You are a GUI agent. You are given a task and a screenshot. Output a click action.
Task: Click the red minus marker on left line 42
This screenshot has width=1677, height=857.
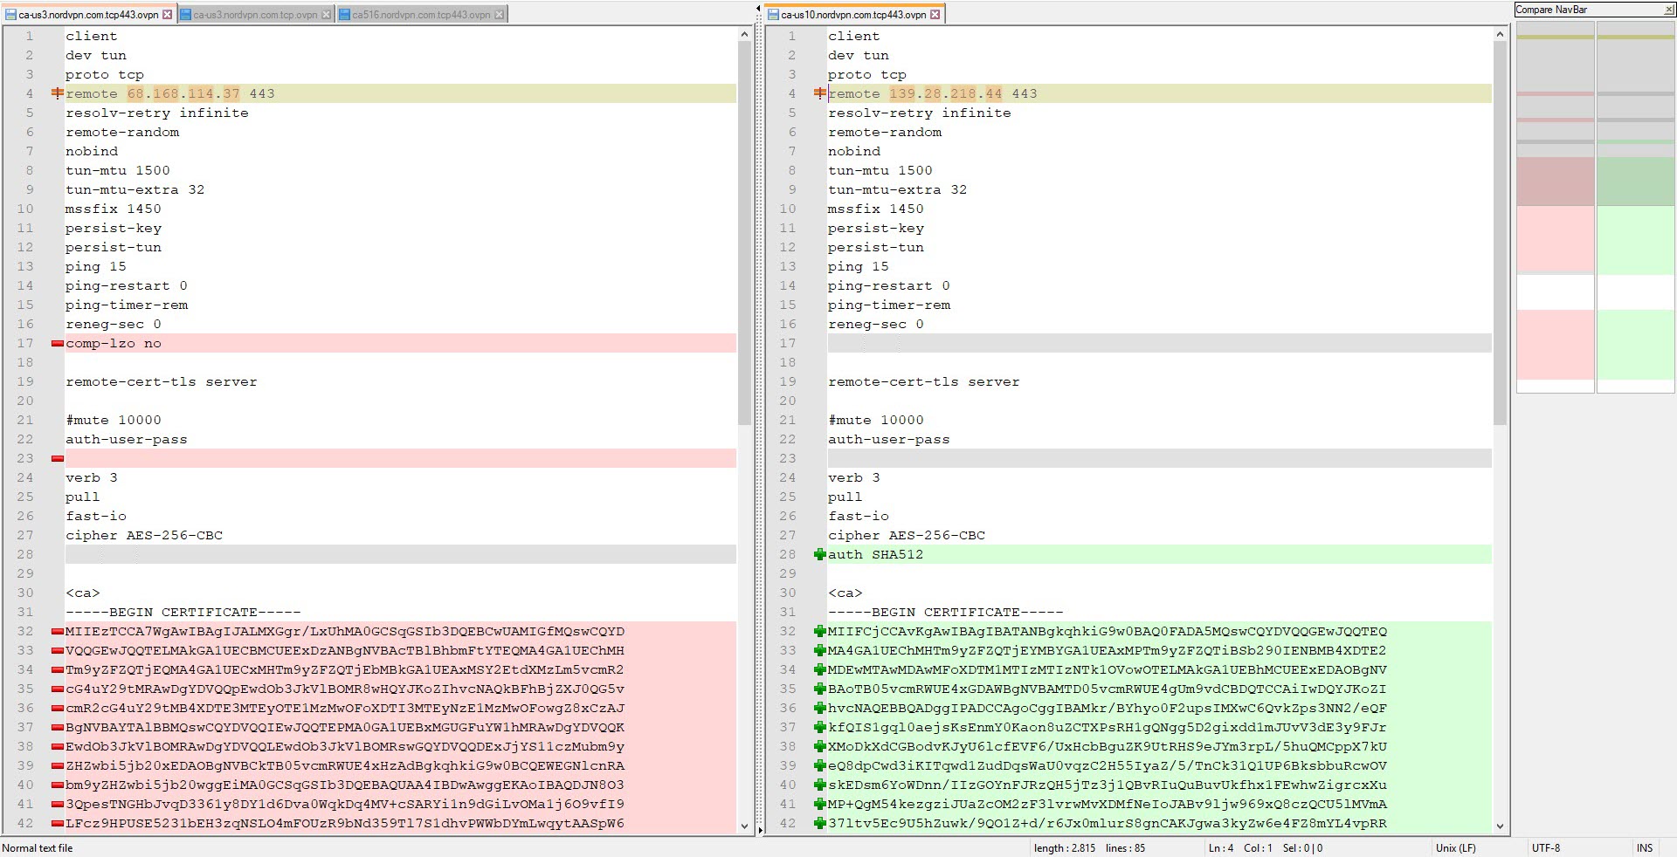coord(58,824)
